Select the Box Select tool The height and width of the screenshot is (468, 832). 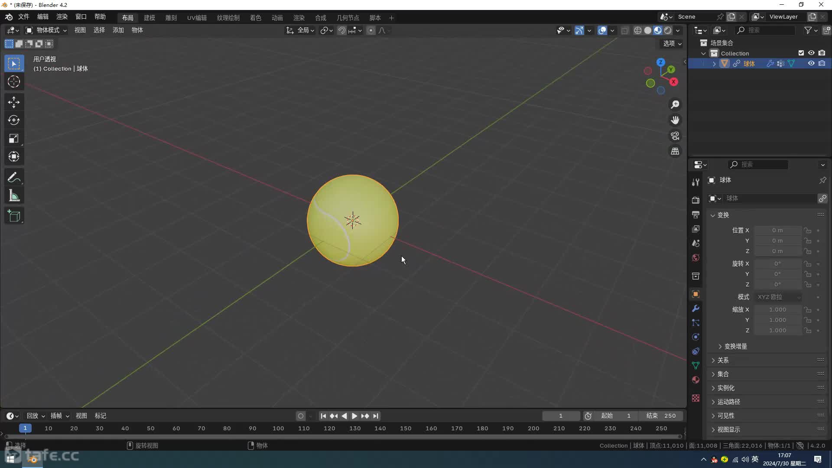(14, 64)
